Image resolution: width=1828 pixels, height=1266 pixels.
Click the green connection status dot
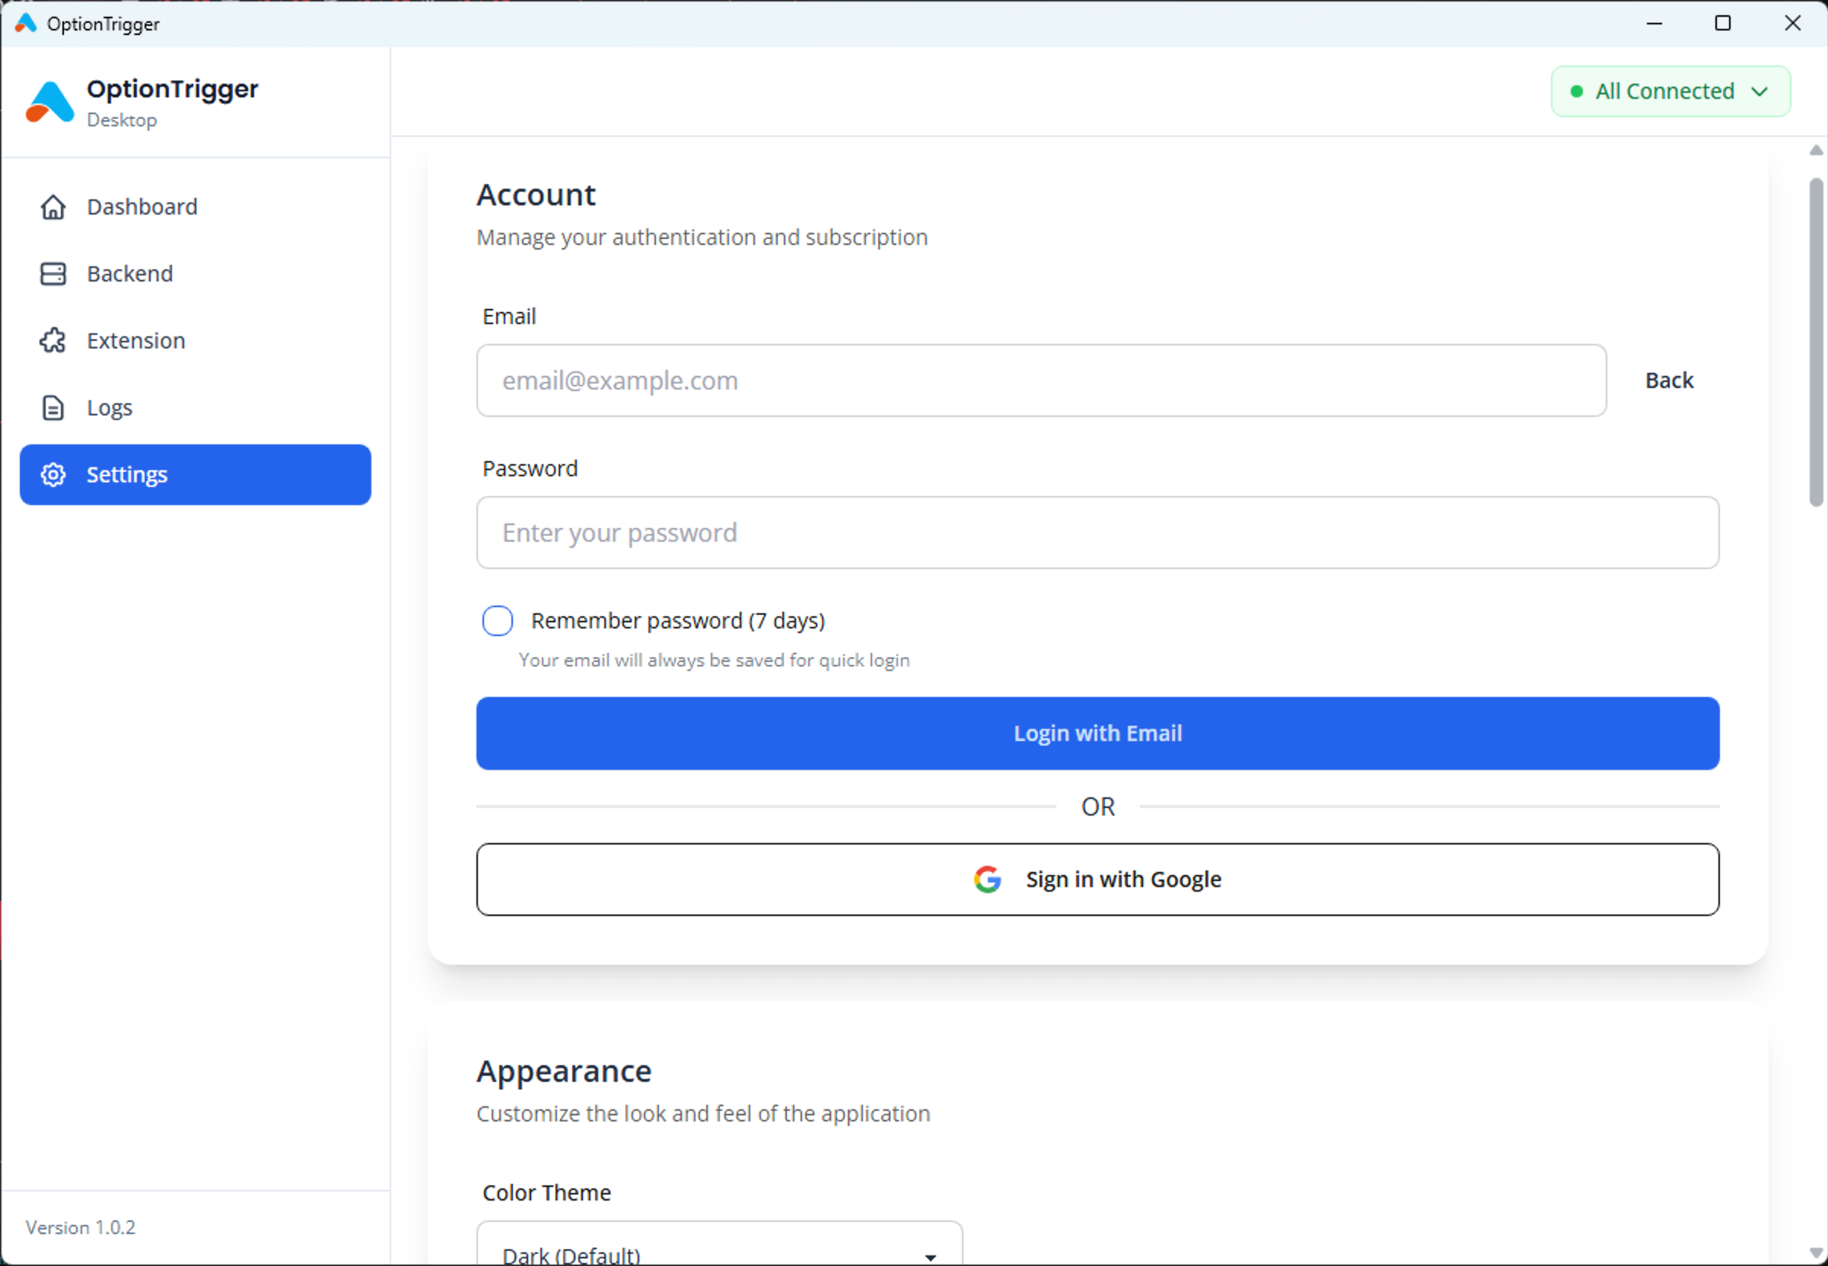[x=1578, y=91]
